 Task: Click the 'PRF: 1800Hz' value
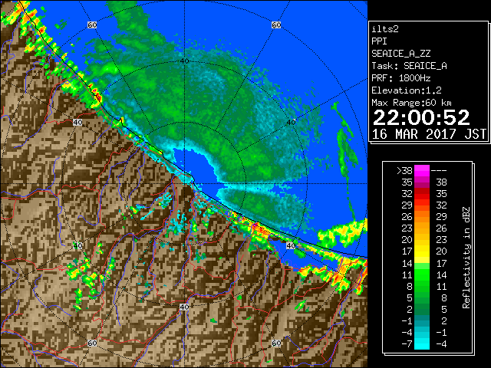coord(400,78)
